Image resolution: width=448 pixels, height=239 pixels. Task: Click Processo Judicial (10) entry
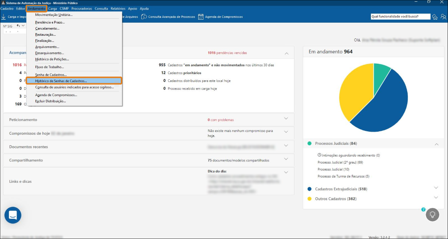pyautogui.click(x=333, y=169)
